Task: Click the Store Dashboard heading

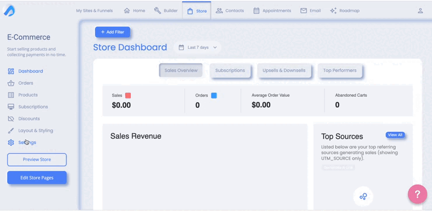Action: point(130,47)
